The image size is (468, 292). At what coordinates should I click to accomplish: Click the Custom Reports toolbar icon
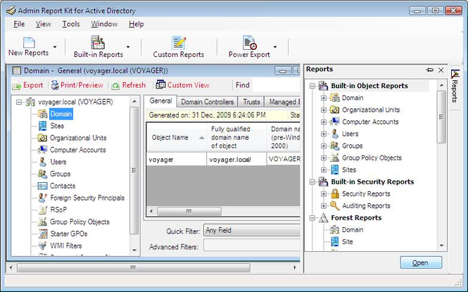[179, 42]
